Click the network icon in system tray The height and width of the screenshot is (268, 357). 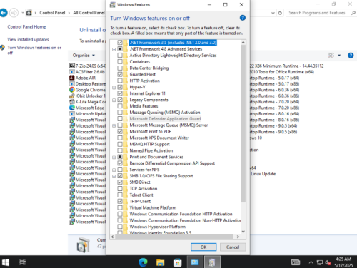click(319, 262)
